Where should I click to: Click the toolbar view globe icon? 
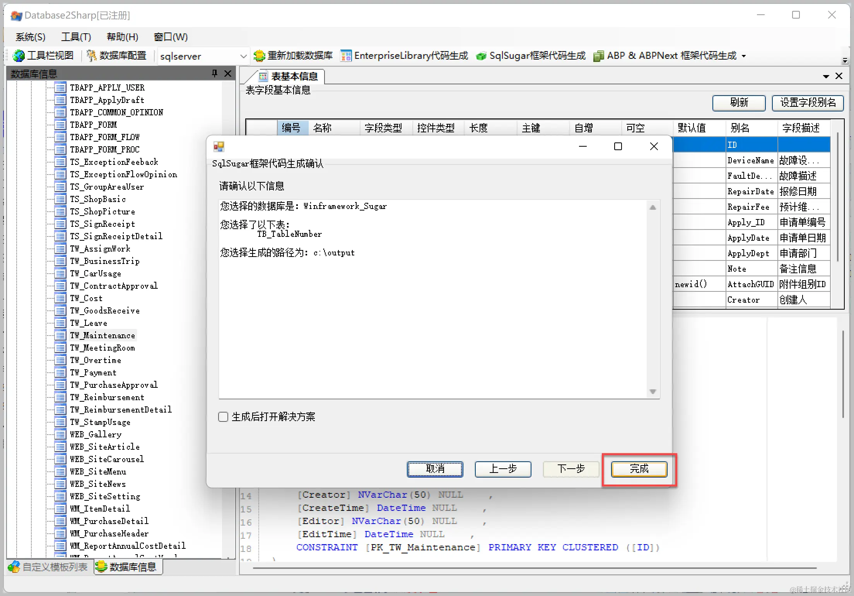coord(18,56)
